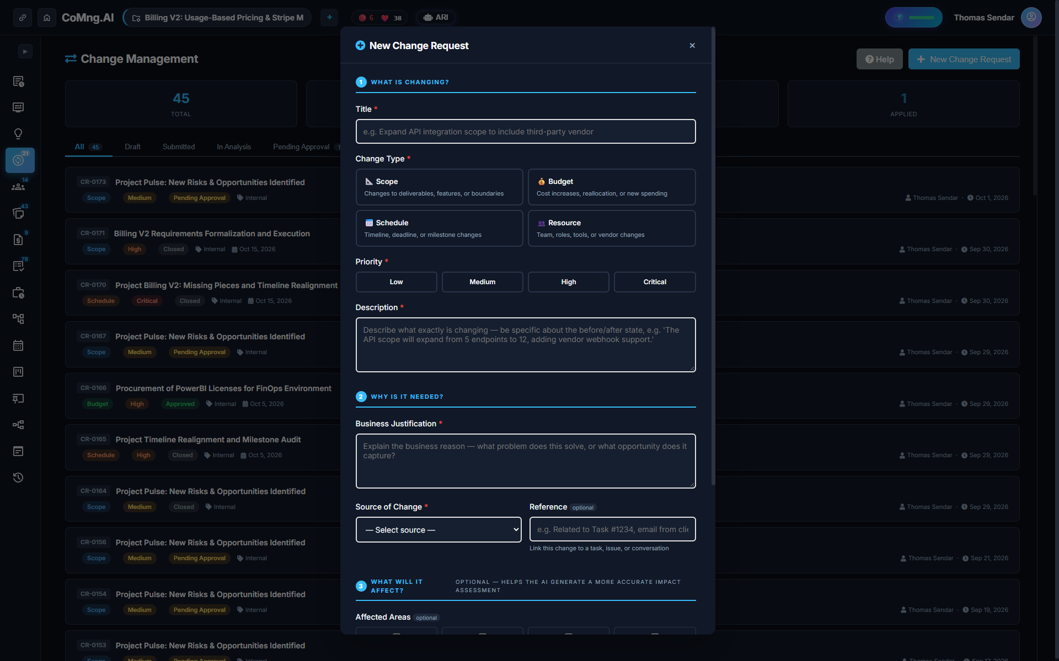Click the New Change Request button in header
The image size is (1059, 661).
(964, 59)
